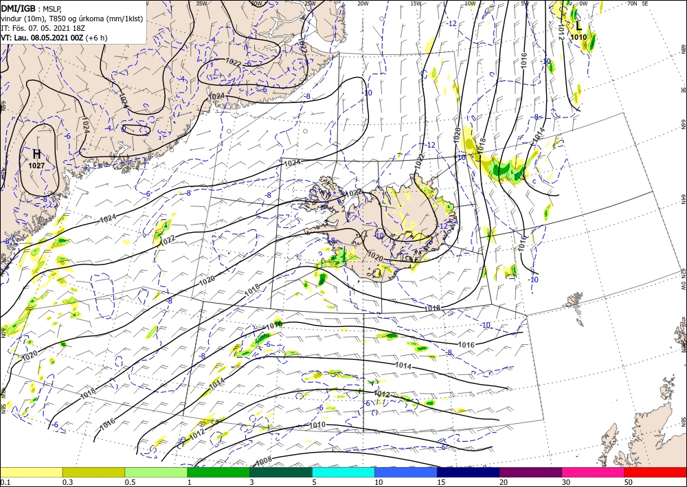Select the light green 0.5–1 legend swatch
This screenshot has width=687, height=487.
pos(156,472)
